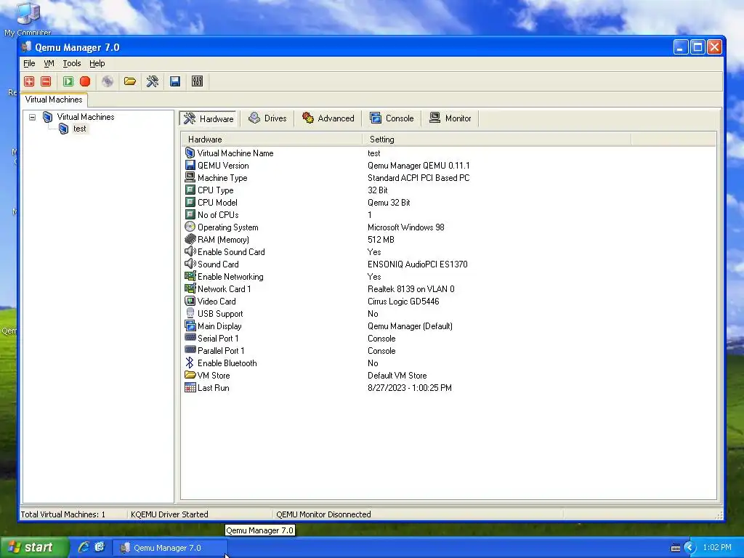This screenshot has height=558, width=744.
Task: Click the wrench and hammer tools icon
Action: point(153,81)
